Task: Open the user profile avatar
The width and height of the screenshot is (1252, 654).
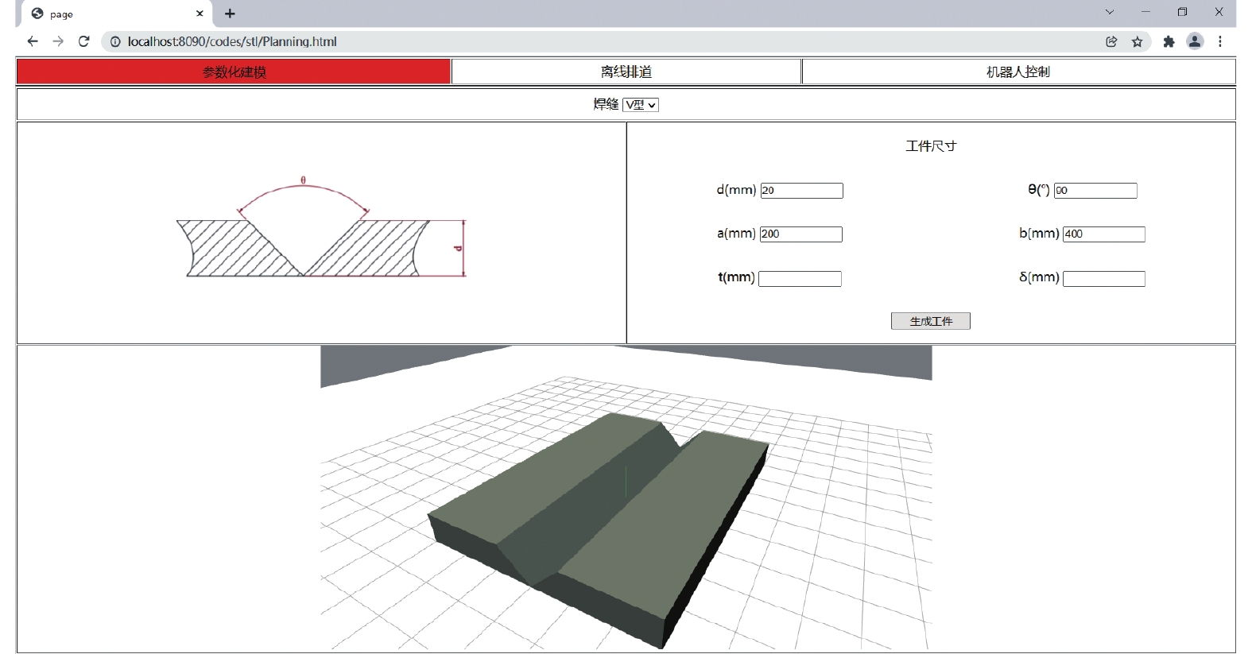Action: [x=1194, y=41]
